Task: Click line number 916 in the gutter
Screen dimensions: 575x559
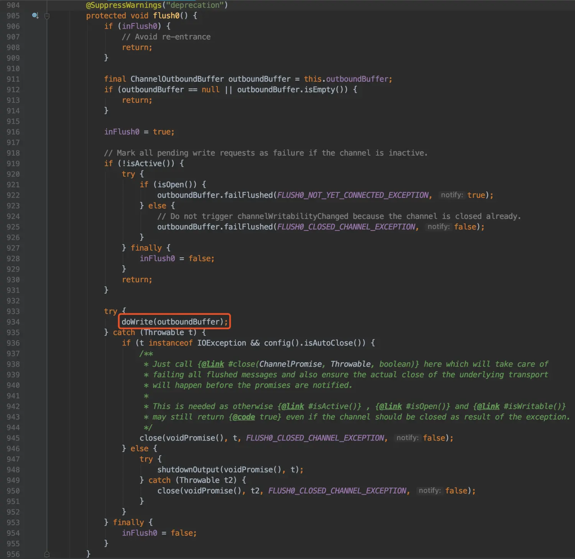Action: [13, 132]
